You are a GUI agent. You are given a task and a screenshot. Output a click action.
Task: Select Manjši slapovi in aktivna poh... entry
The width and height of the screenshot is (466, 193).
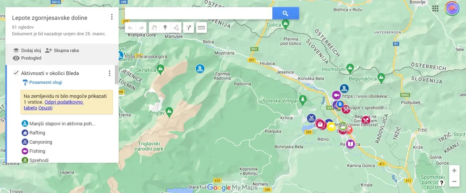point(59,124)
